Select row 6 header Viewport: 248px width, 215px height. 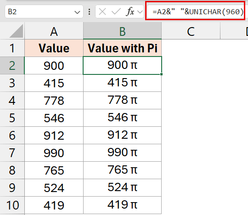12,135
